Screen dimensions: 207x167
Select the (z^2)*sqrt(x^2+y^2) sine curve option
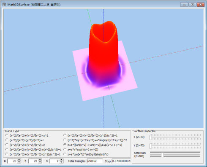[95, 140]
